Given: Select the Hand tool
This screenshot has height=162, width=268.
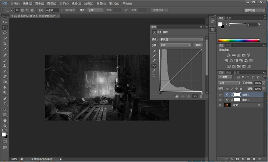Looking at the screenshot, I should [x=5, y=120].
